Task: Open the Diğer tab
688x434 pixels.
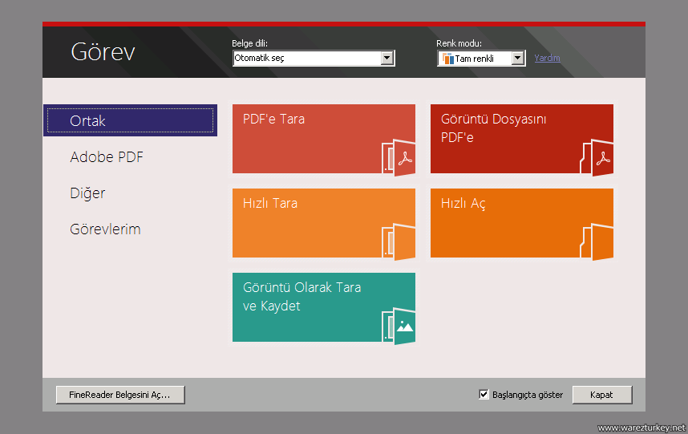Action: 87,193
